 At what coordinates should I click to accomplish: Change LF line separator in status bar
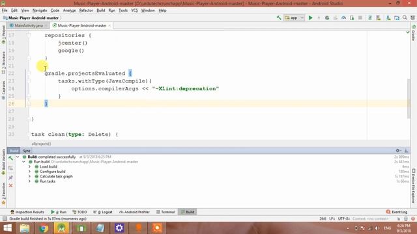click(x=332, y=218)
